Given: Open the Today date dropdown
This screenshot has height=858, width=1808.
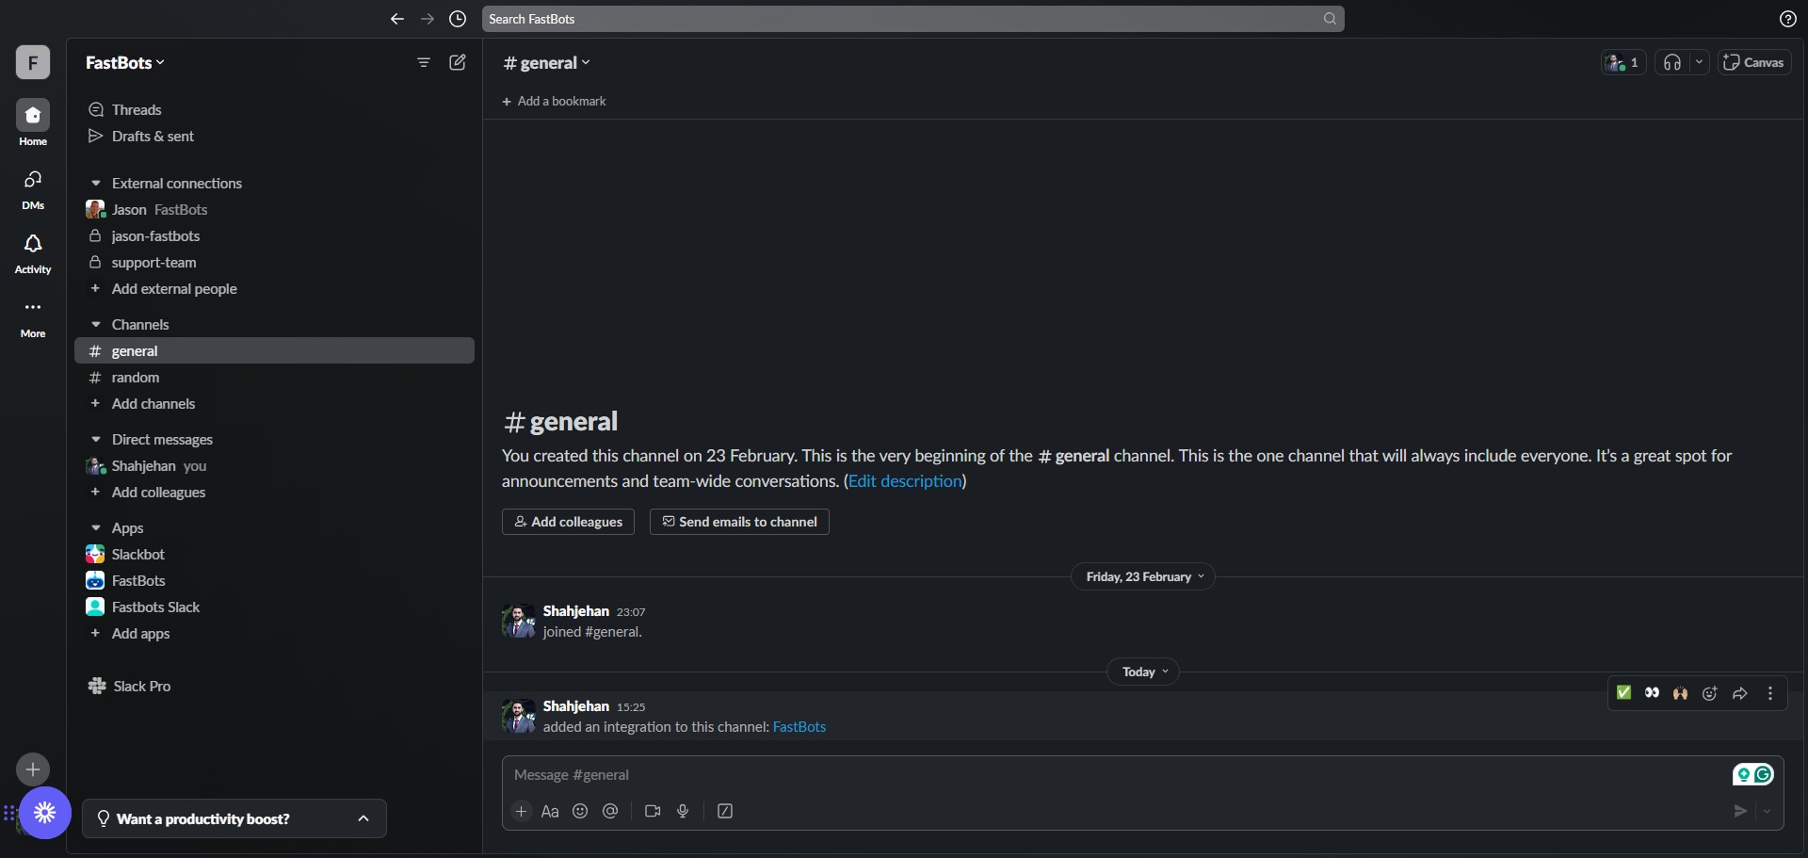Looking at the screenshot, I should [x=1143, y=672].
